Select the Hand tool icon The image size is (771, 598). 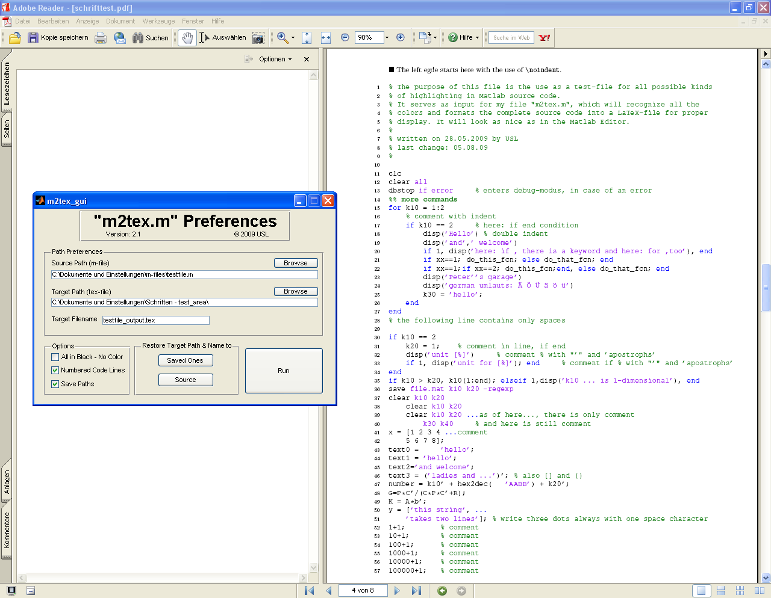(187, 37)
